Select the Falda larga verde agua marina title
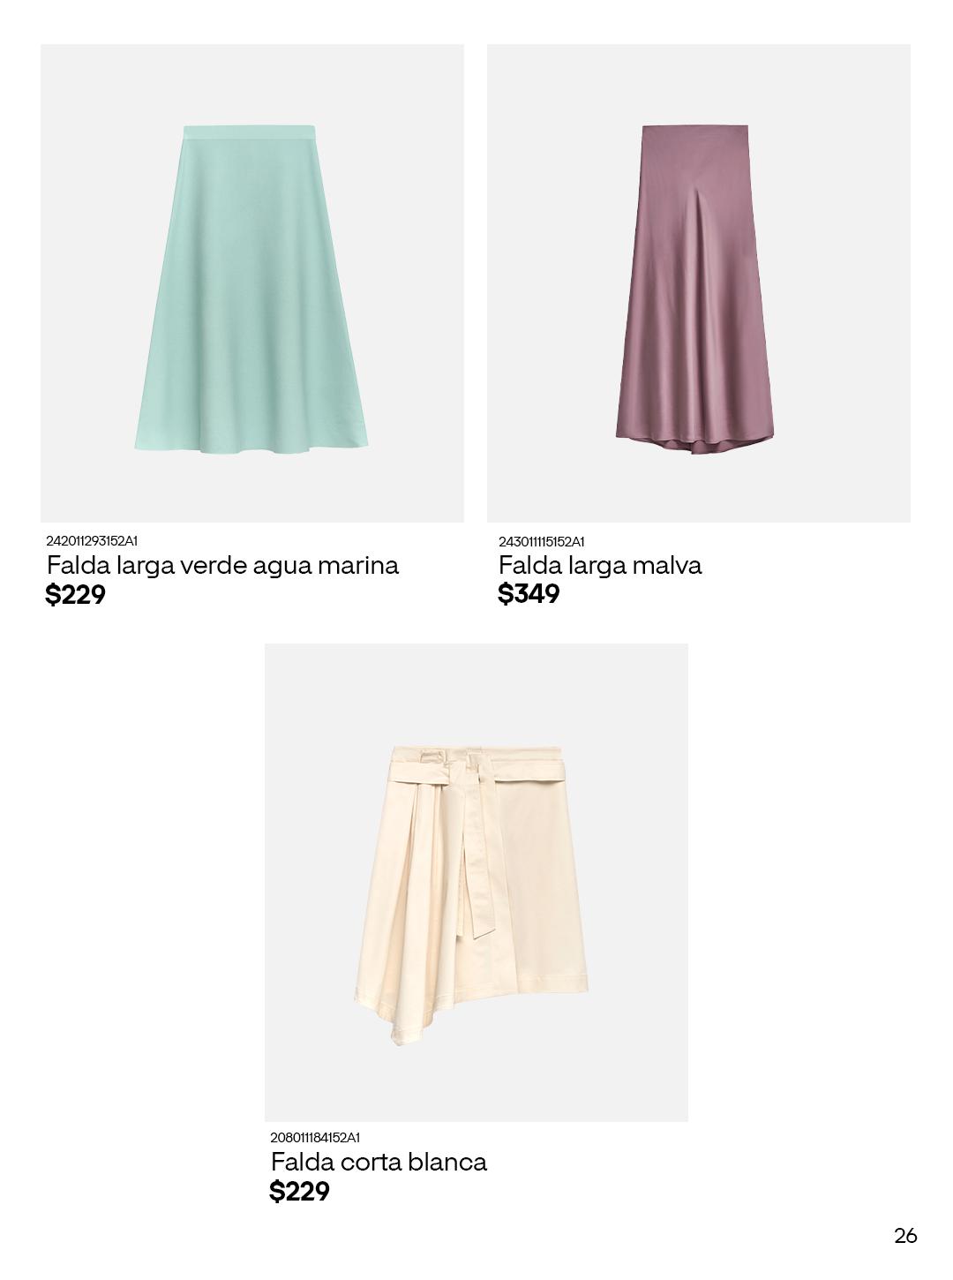Screen dimensions: 953x1280 (222, 565)
